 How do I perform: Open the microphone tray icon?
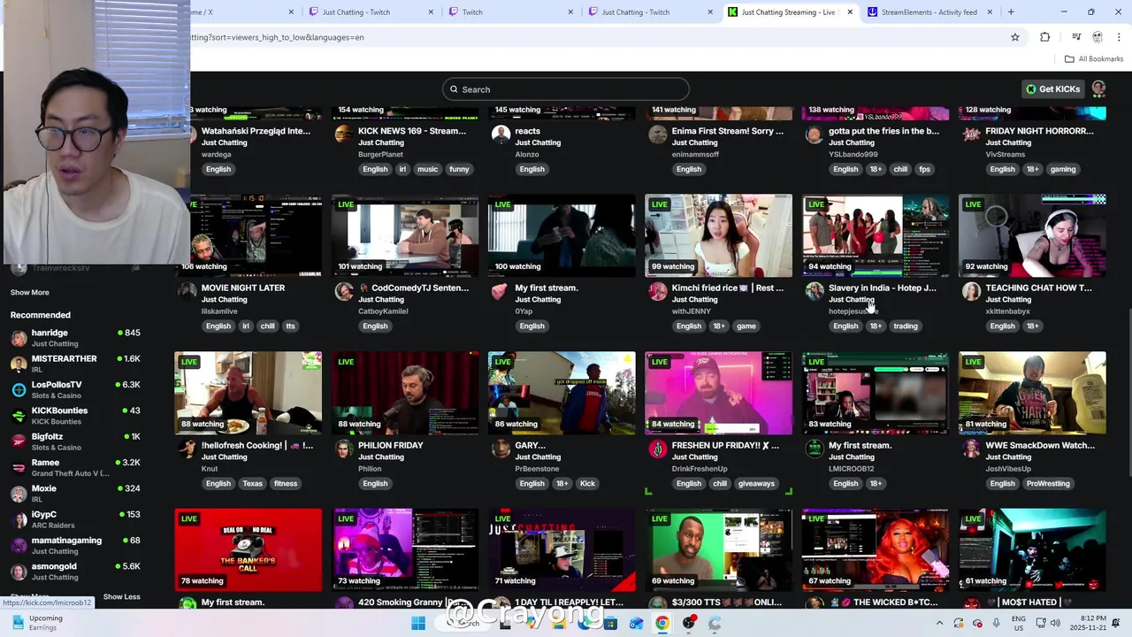996,623
